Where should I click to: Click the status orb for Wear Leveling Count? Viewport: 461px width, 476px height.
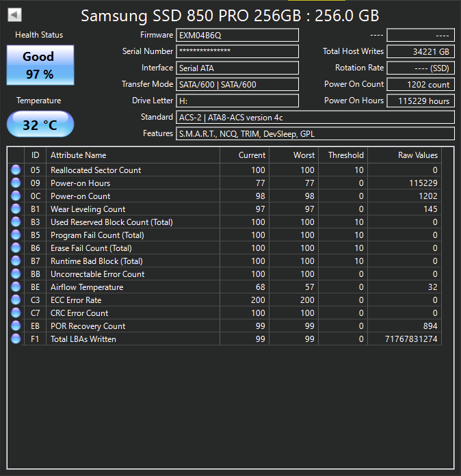(16, 209)
